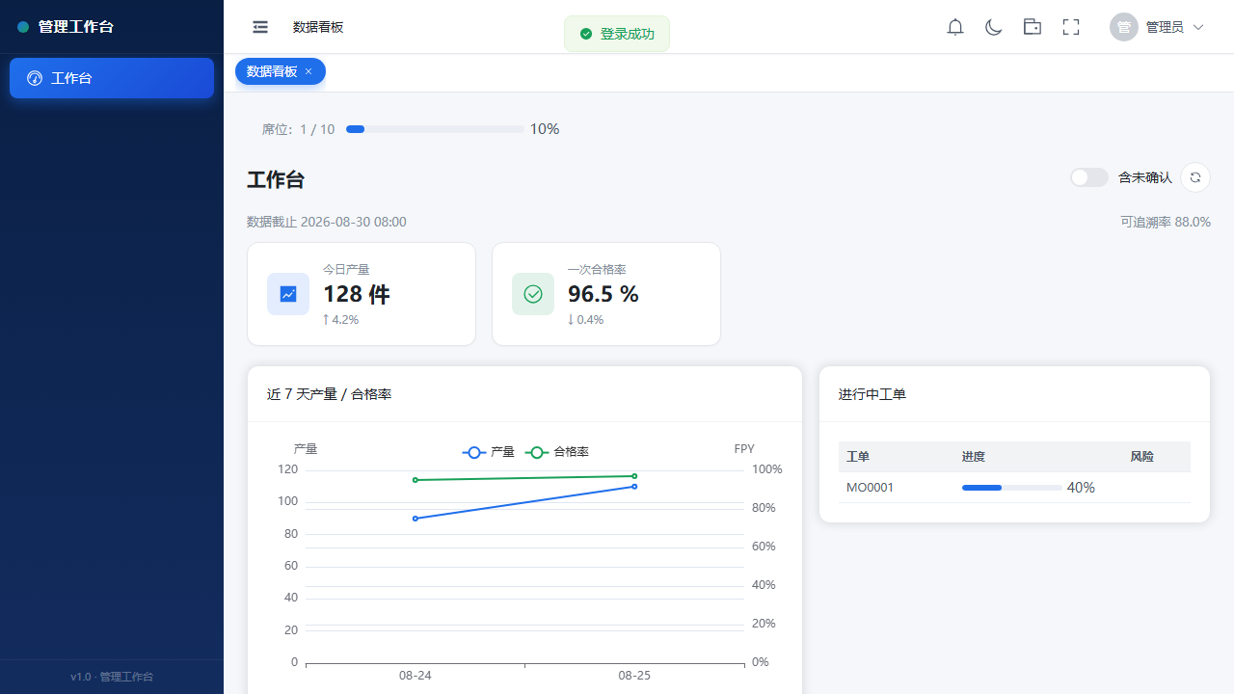Screen dimensions: 1234x694
Task: Collapse the sidebar with the hamburger icon
Action: tap(260, 27)
